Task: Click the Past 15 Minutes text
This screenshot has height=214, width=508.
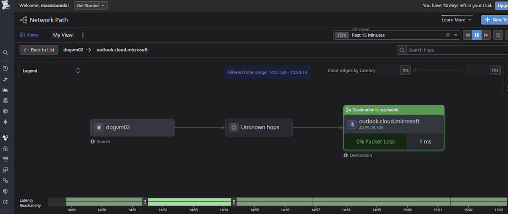Action: coord(368,35)
